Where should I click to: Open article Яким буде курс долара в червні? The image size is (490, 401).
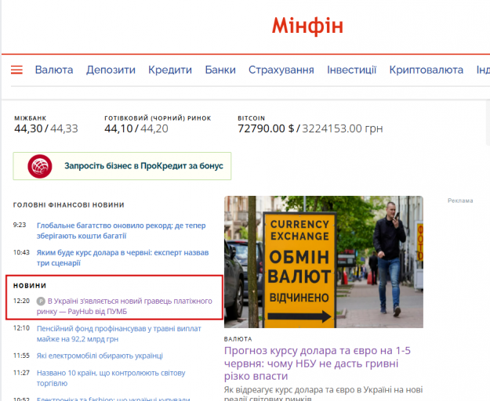point(122,258)
